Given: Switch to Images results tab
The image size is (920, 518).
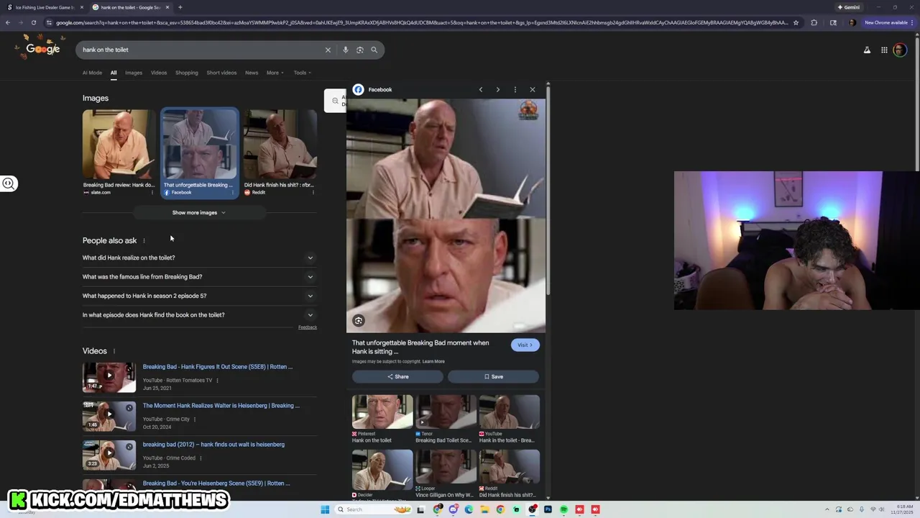Looking at the screenshot, I should 134,73.
